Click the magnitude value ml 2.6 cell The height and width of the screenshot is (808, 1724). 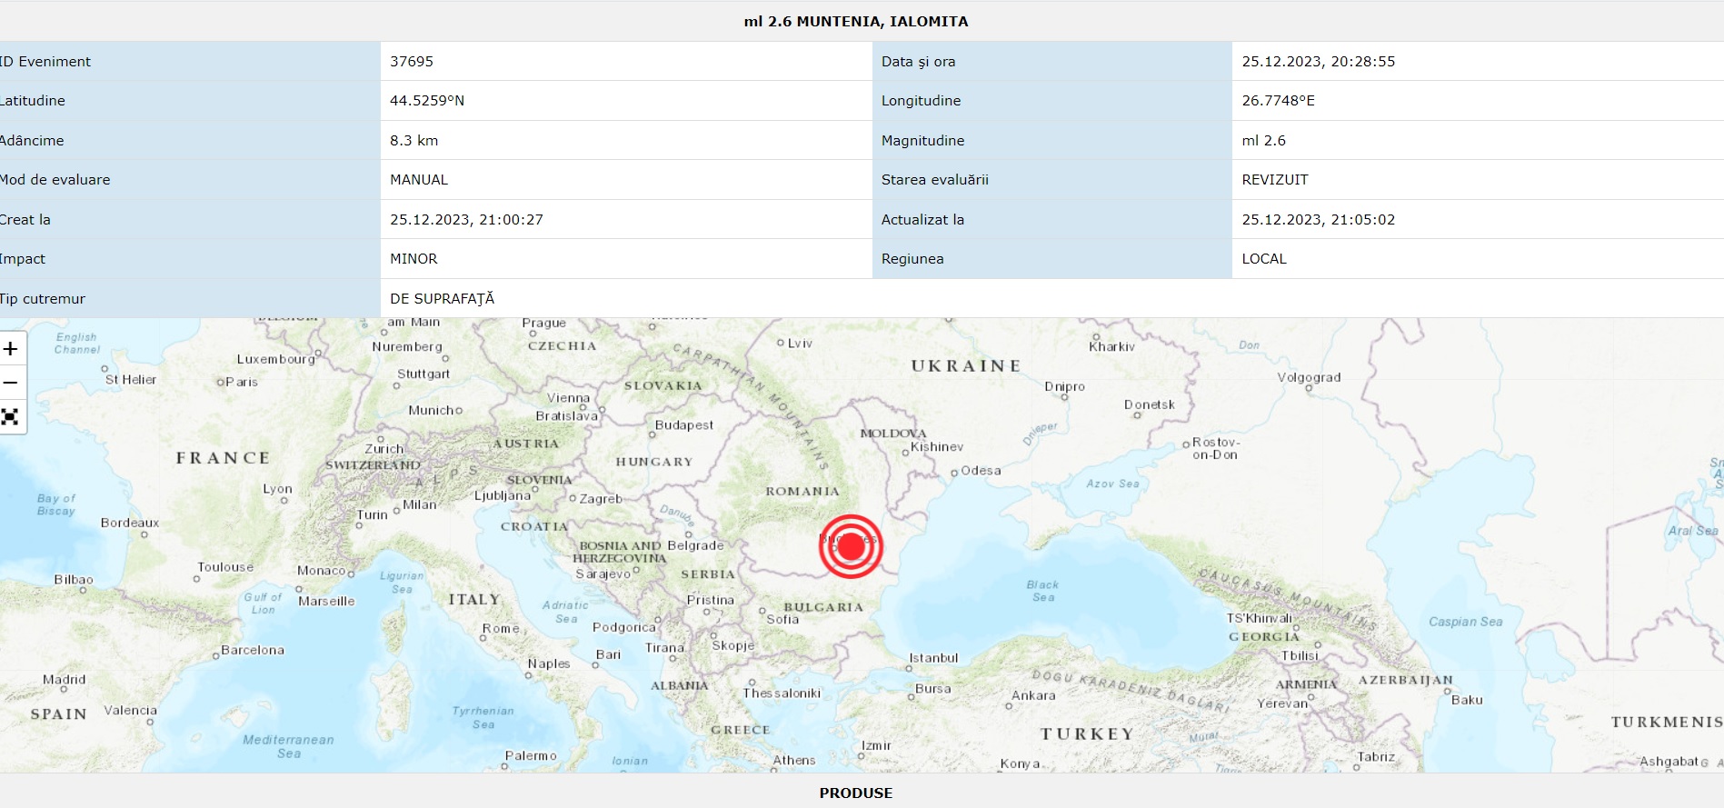point(1263,141)
